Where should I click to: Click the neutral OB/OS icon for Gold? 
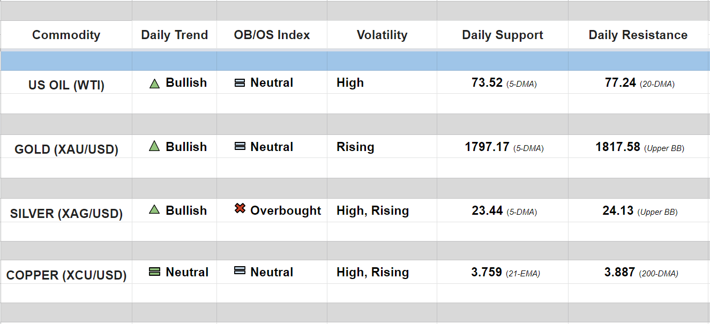[x=240, y=146]
